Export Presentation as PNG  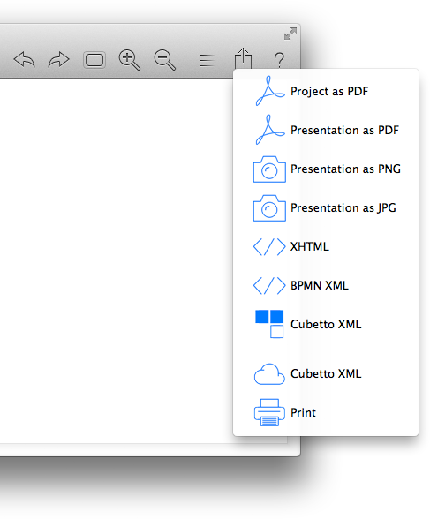point(326,169)
